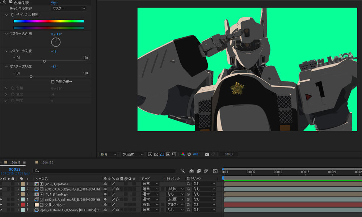Toggle the lock switch for layer 5

point(13,205)
